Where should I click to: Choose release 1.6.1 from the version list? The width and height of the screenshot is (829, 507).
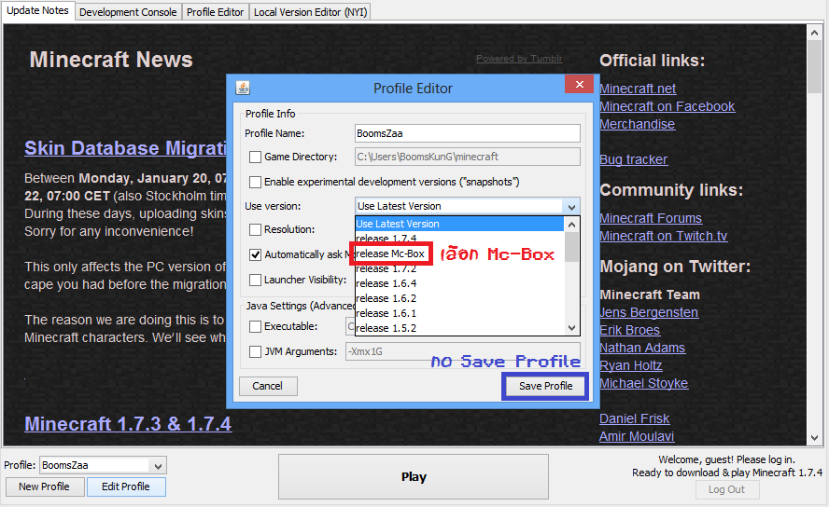(x=459, y=313)
